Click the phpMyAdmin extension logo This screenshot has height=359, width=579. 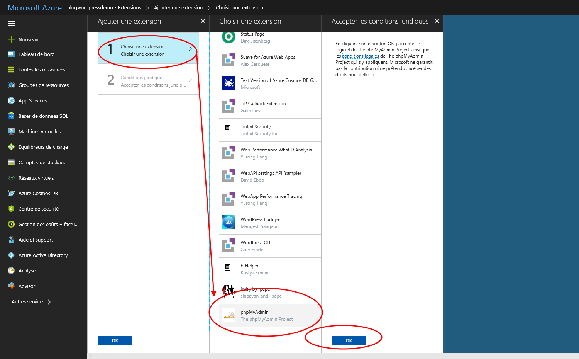pyautogui.click(x=229, y=315)
